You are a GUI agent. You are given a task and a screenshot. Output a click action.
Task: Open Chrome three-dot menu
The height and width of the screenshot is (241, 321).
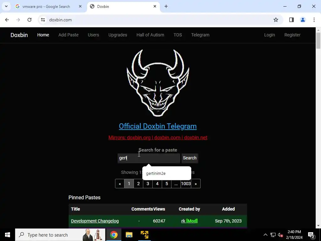314,20
